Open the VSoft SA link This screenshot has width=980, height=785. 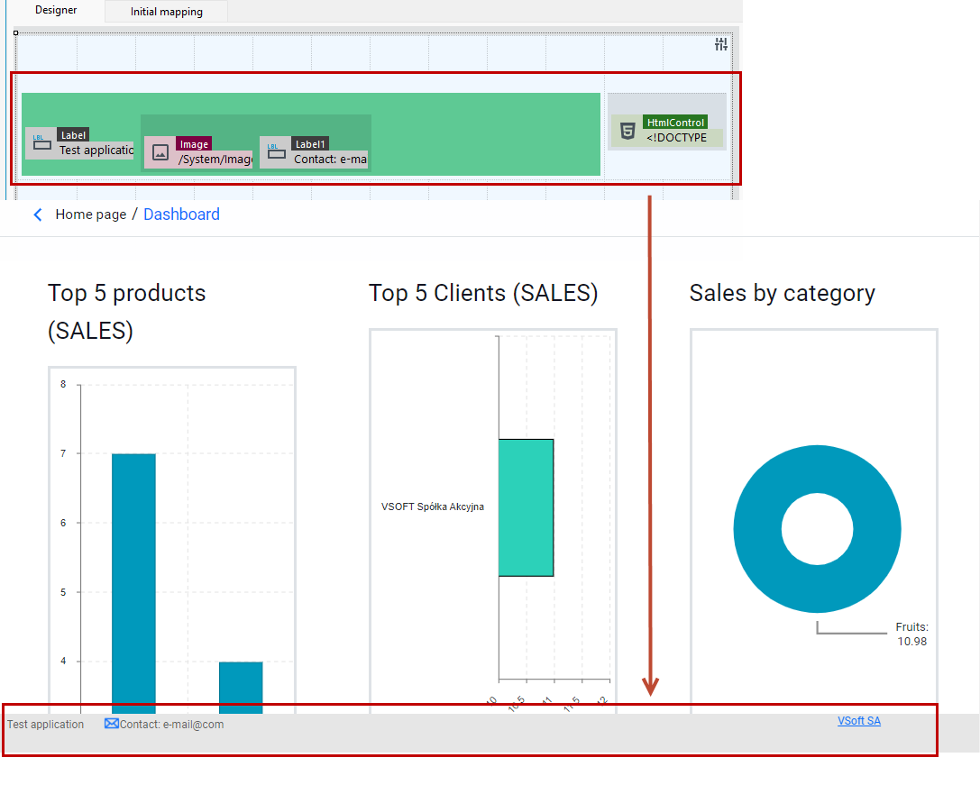[859, 721]
